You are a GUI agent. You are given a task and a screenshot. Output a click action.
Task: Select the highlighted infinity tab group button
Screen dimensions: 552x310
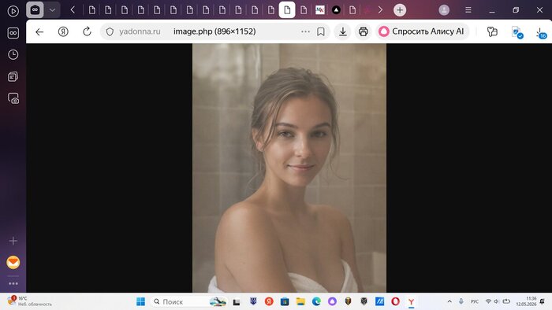click(x=35, y=10)
